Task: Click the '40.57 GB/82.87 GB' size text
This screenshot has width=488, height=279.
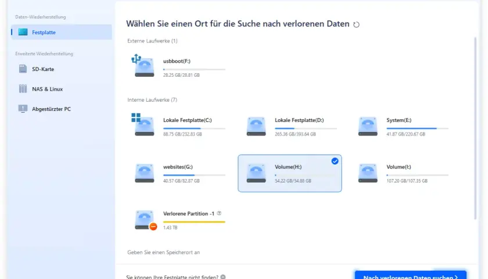Action: tap(181, 181)
